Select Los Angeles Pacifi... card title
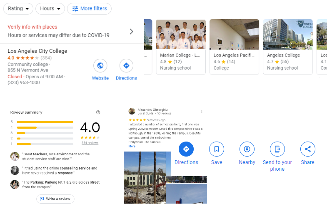The width and height of the screenshot is (327, 224). [x=234, y=55]
